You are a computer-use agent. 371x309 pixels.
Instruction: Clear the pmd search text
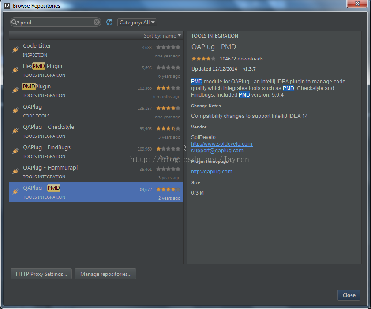97,22
